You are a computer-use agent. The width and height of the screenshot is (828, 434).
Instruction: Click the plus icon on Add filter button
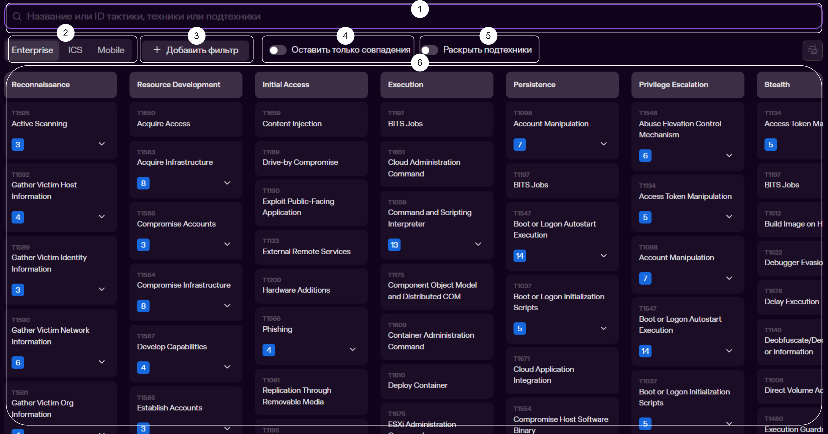[157, 50]
